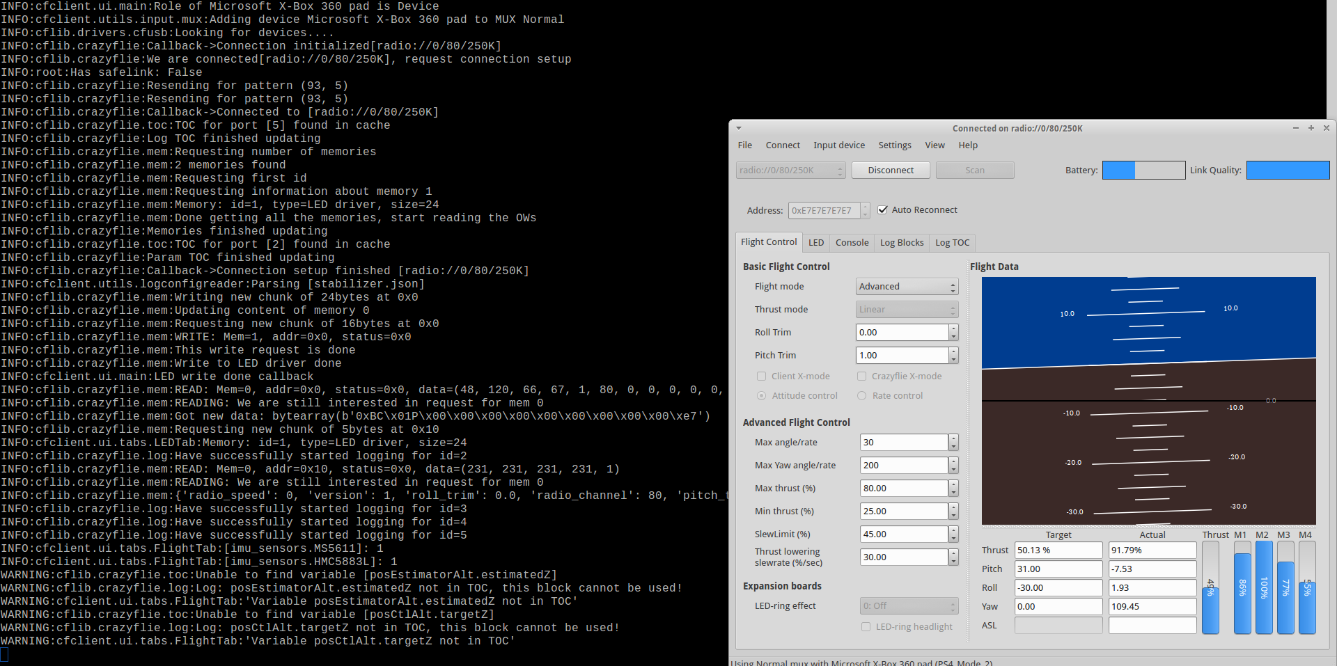The width and height of the screenshot is (1337, 666).
Task: Switch to the Log Blocks tab
Action: click(902, 243)
